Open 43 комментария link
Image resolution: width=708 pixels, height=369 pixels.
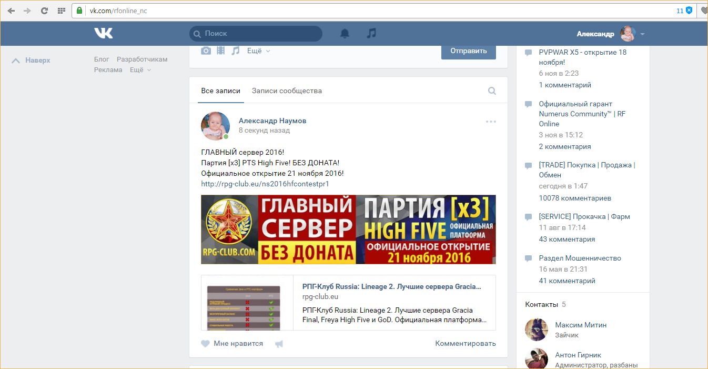567,239
